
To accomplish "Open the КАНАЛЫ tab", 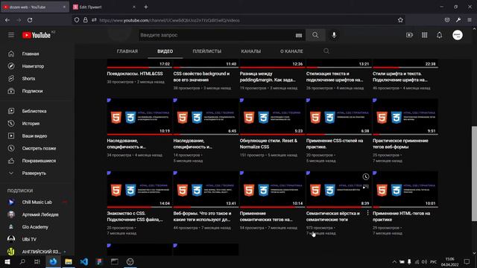I will click(251, 51).
